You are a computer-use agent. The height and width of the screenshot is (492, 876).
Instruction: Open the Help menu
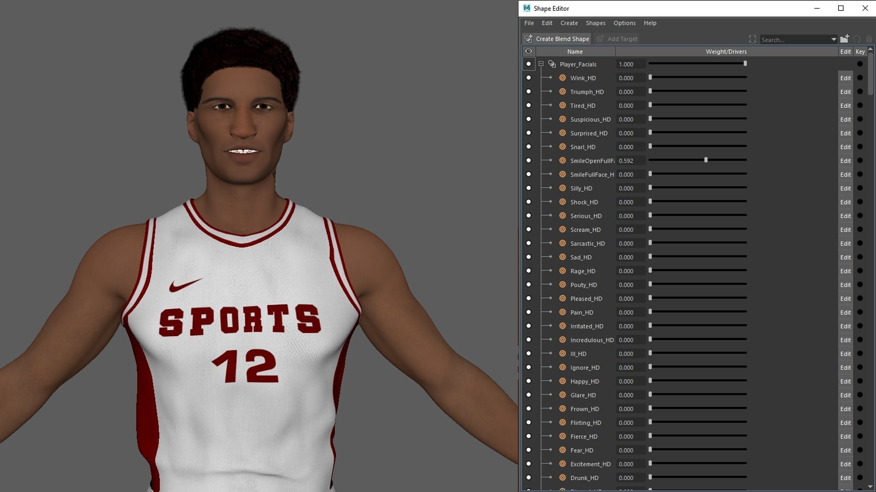(x=650, y=23)
